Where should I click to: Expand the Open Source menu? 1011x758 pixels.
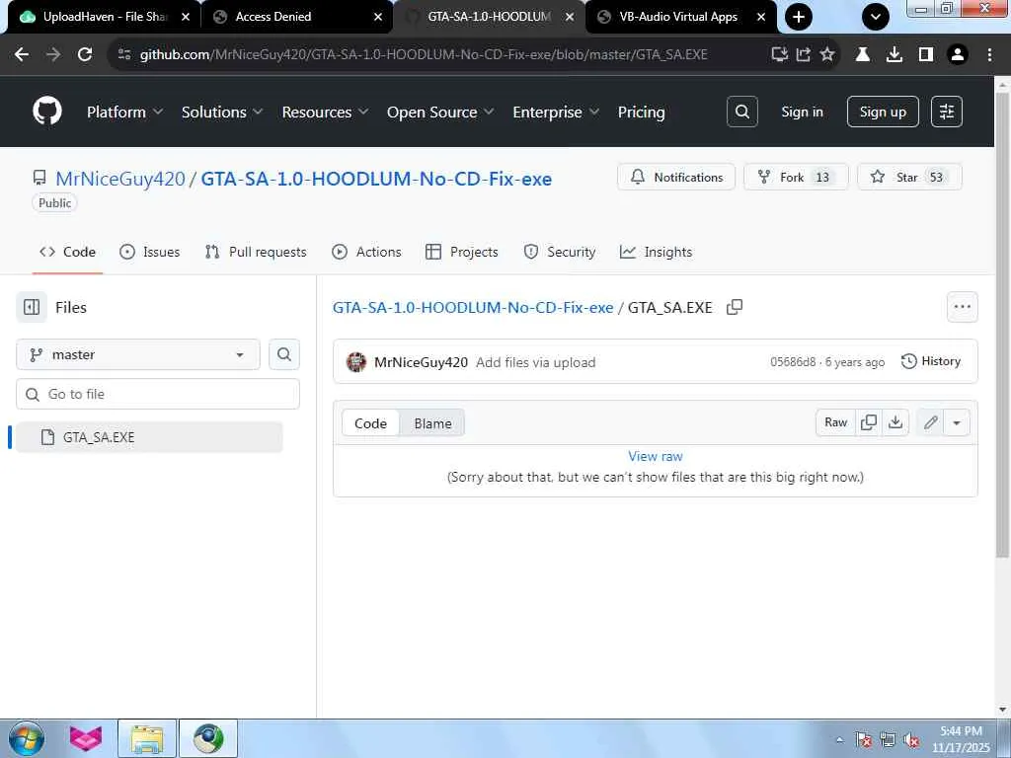440,113
